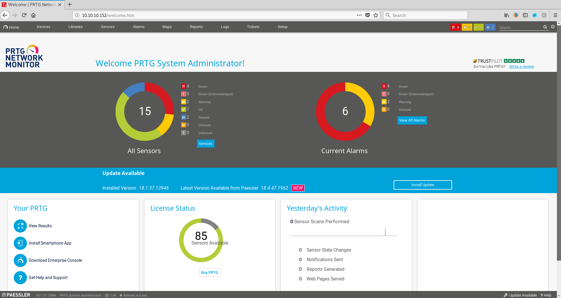561x298 pixels.
Task: Open the Write a review link
Action: pyautogui.click(x=521, y=67)
